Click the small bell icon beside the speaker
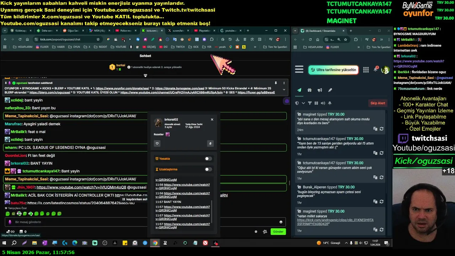 (330, 103)
